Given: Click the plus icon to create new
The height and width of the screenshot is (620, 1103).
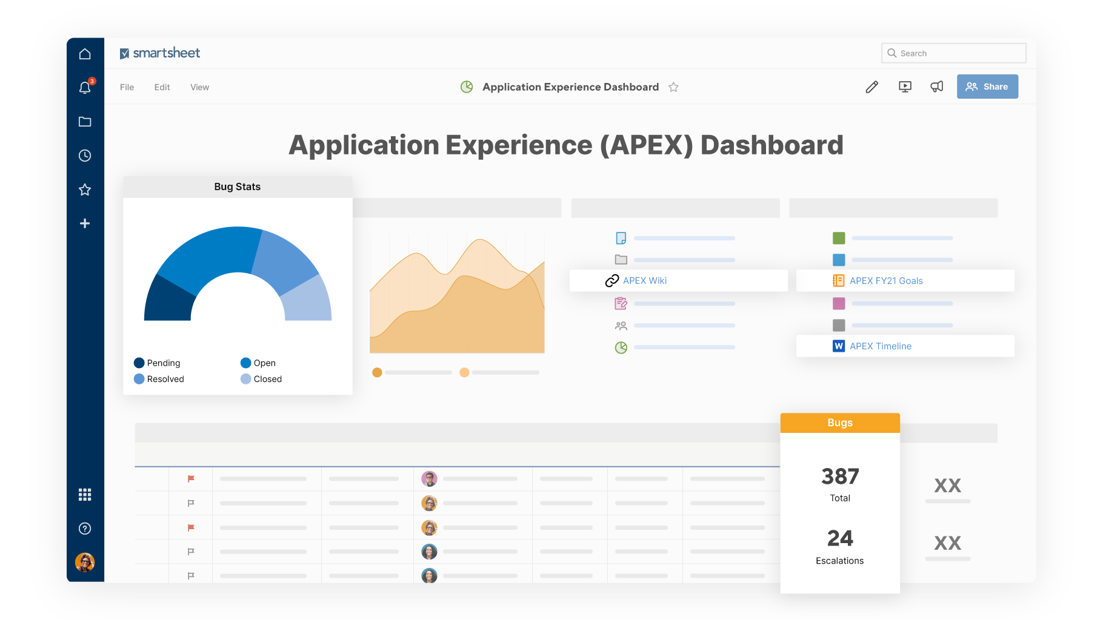Looking at the screenshot, I should pyautogui.click(x=85, y=223).
